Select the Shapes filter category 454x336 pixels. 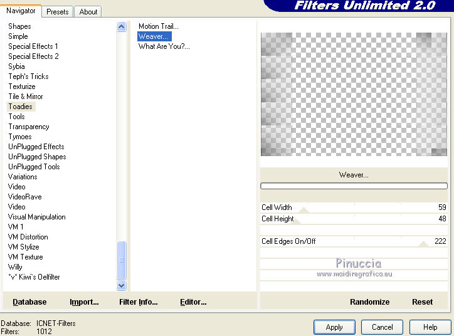[x=19, y=26]
